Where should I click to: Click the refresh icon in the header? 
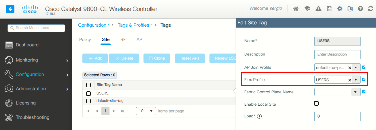[x=371, y=9]
